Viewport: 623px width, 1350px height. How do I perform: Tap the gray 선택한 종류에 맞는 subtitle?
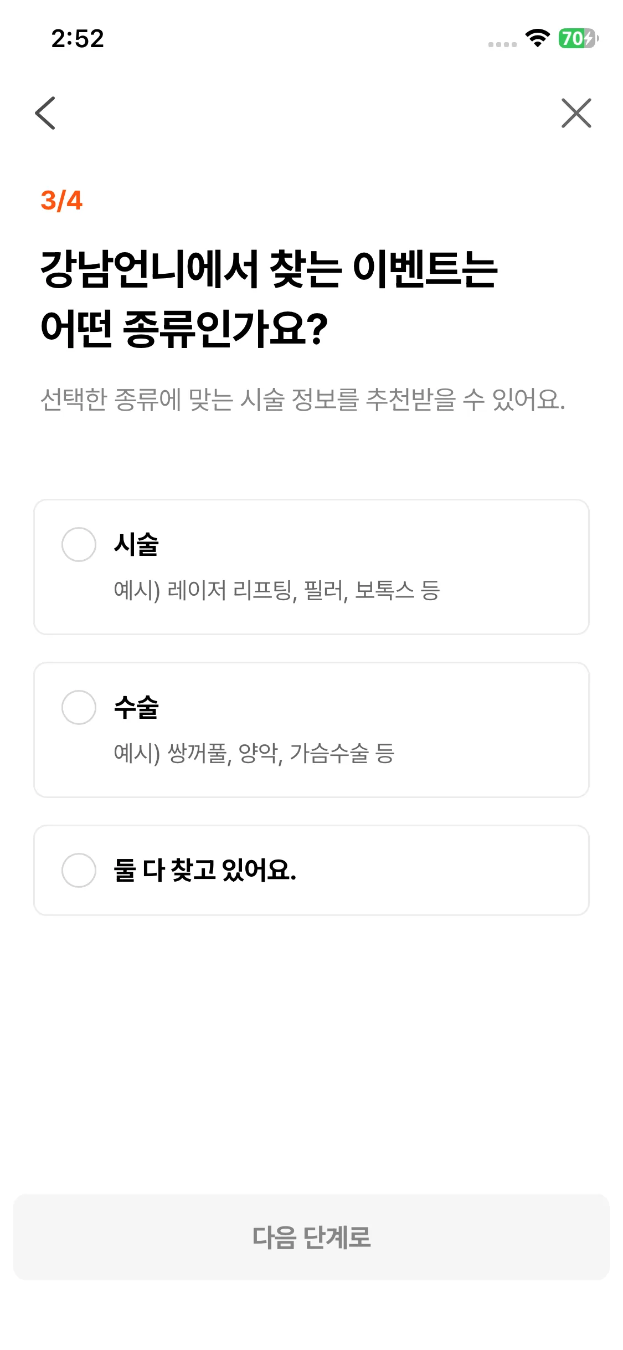coord(302,400)
